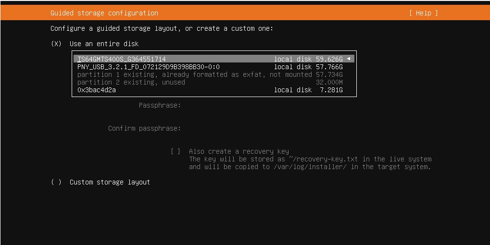This screenshot has height=245, width=490.
Task: Click the 7.281G disk size value
Action: coord(331,90)
